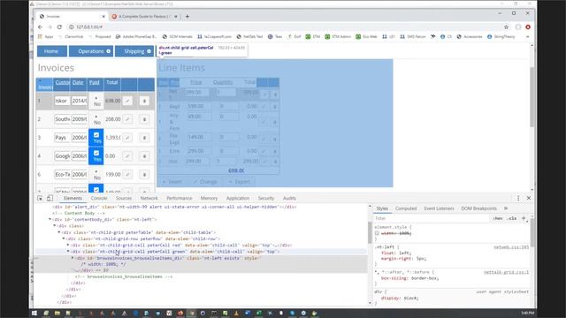
Task: Sort invoices by the Customer column header
Action: (63, 82)
